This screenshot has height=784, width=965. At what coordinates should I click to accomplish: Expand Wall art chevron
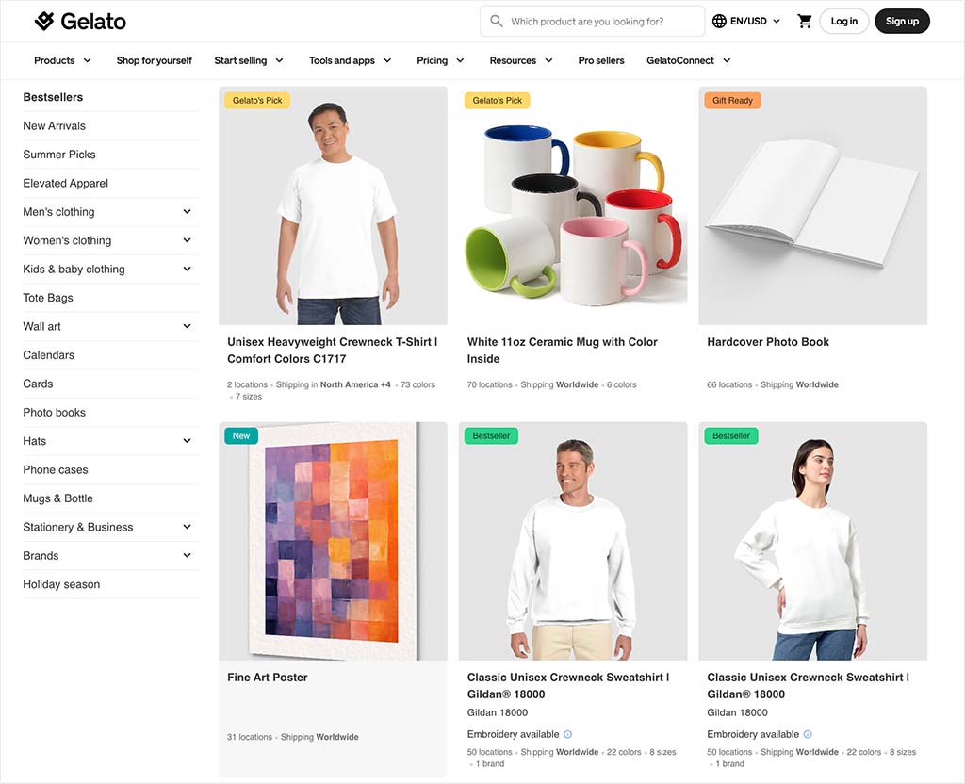click(x=188, y=326)
